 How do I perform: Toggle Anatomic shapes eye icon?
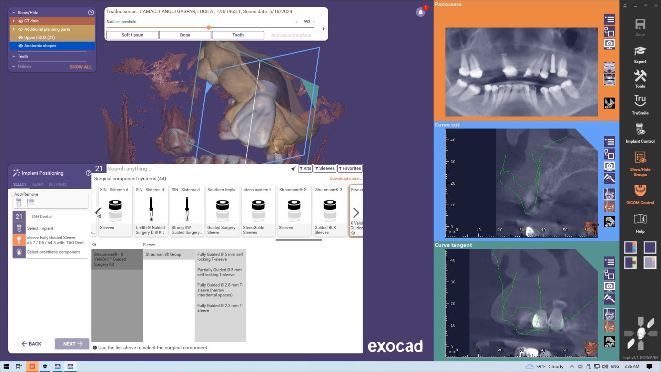pos(21,46)
